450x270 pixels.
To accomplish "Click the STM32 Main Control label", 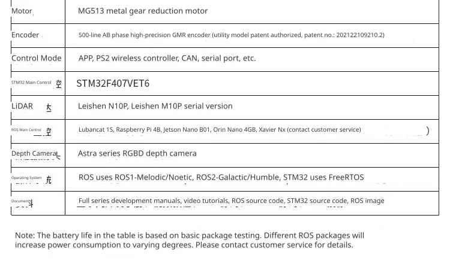I will (x=31, y=83).
